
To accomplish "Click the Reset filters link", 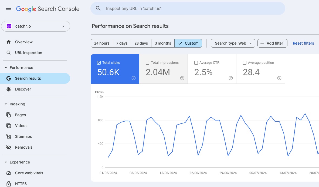I will click(x=303, y=44).
